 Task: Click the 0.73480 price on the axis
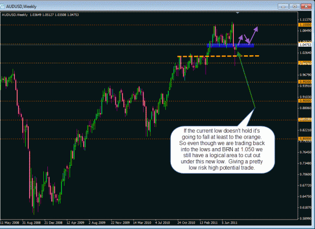tap(305, 163)
